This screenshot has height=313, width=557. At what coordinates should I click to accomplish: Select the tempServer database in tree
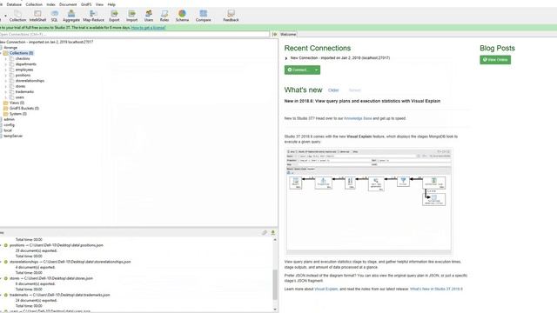tap(13, 136)
